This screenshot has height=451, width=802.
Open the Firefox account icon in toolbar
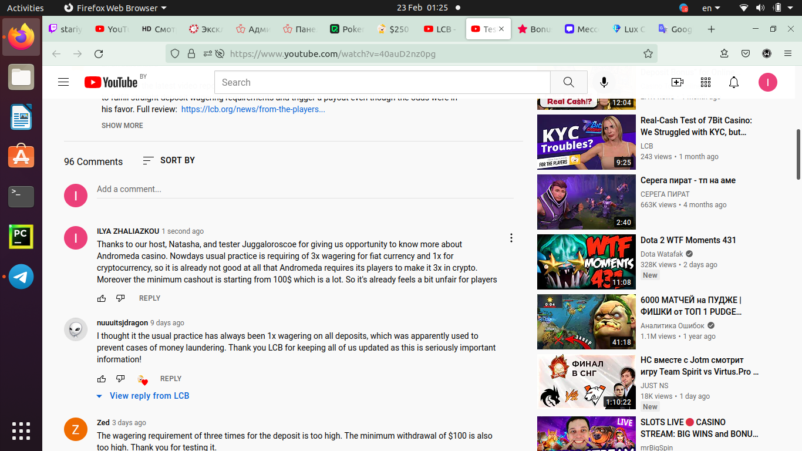[767, 53]
